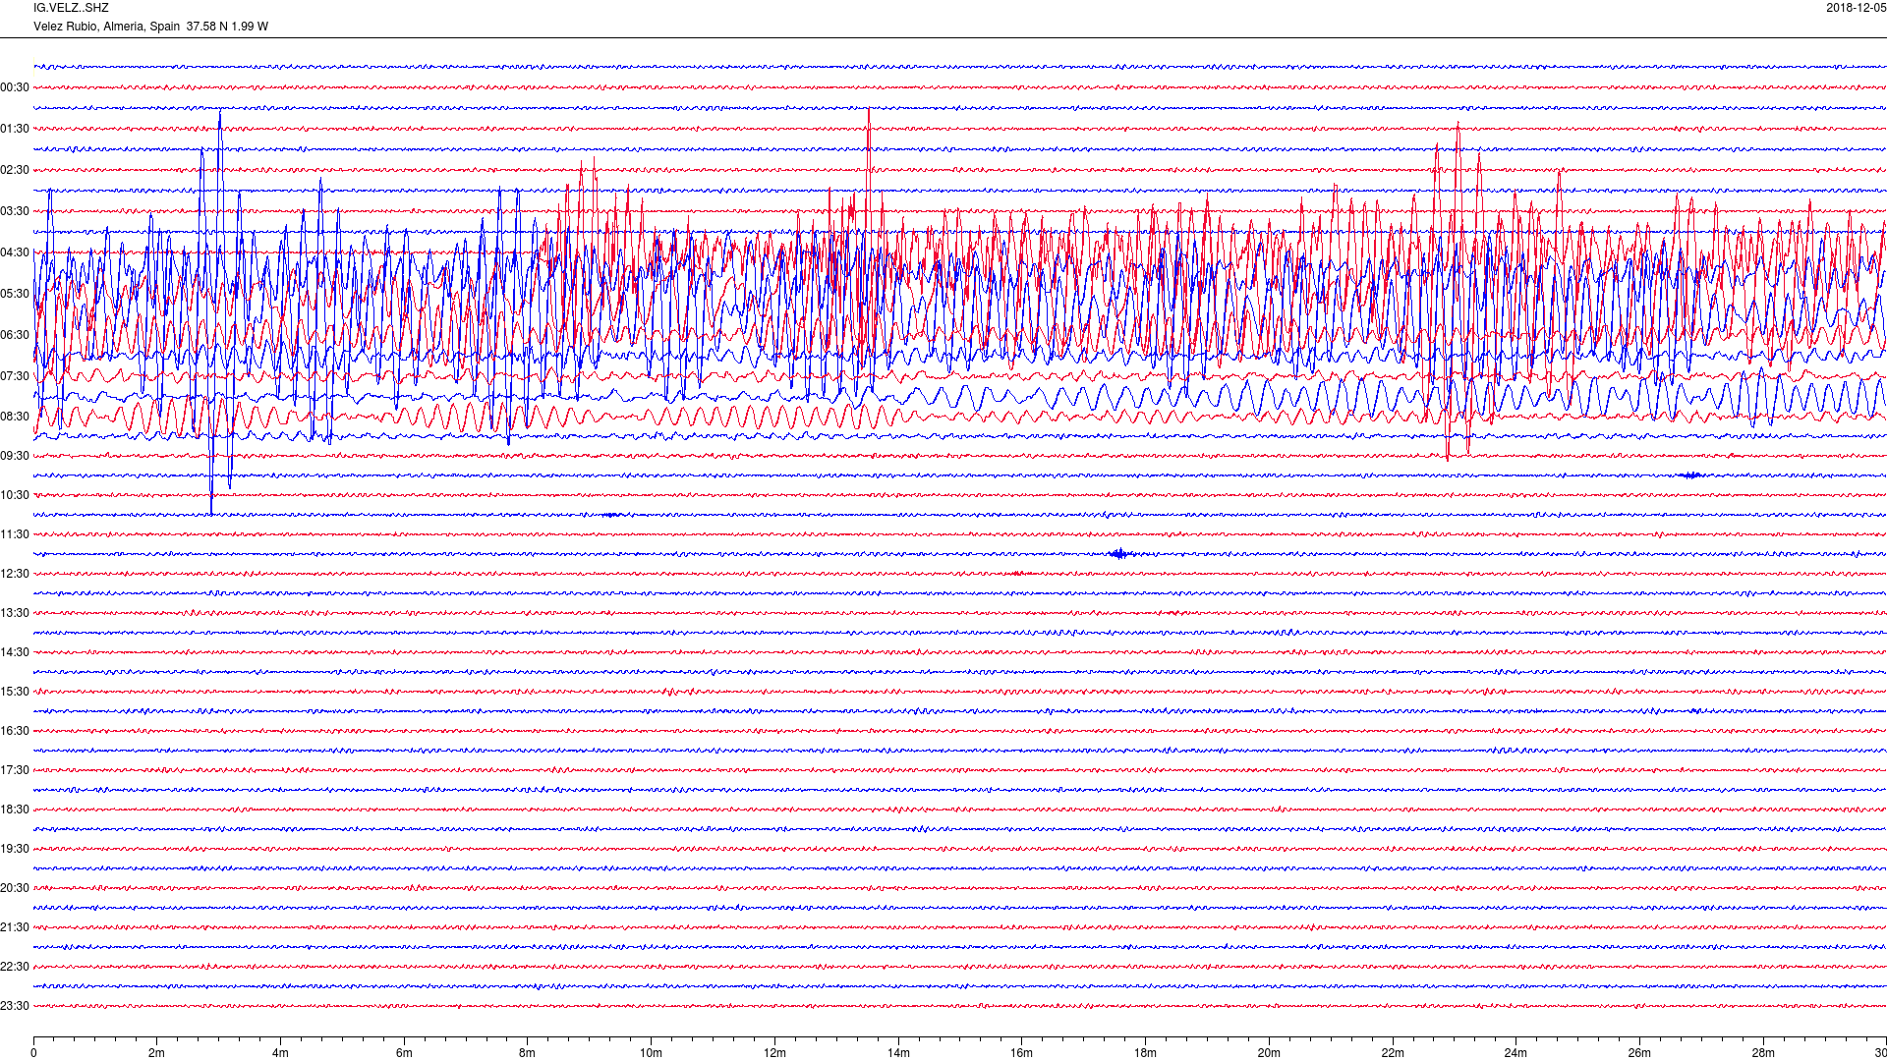Click the 21:30 time label
Image resolution: width=1887 pixels, height=1061 pixels.
click(15, 927)
